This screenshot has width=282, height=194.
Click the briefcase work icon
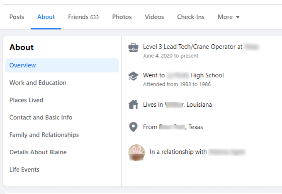133,48
